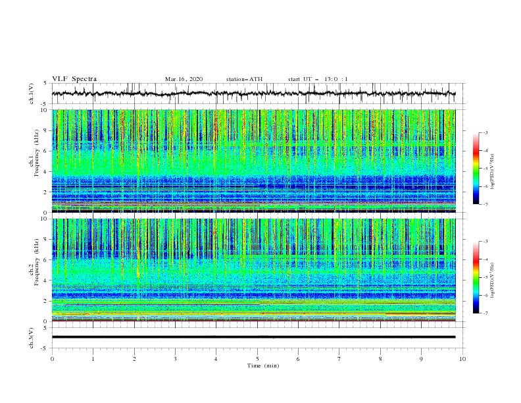Click the 'start UT = 13:0 :1' text
The width and height of the screenshot is (521, 403).
(318, 79)
